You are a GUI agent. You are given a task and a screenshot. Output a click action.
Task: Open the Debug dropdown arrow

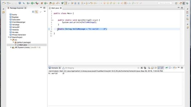pyautogui.click(x=30, y=3)
